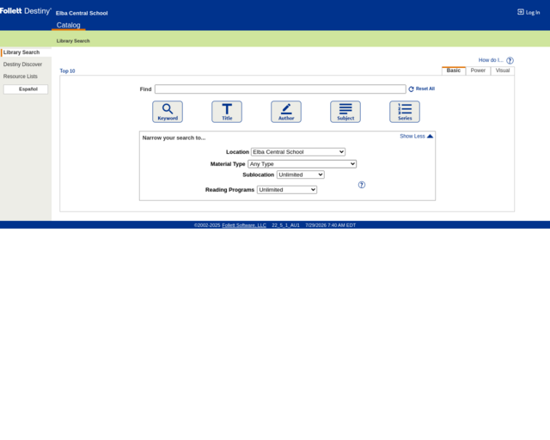Open the Reading Programs dropdown
Image resolution: width=550 pixels, height=440 pixels.
pyautogui.click(x=287, y=190)
